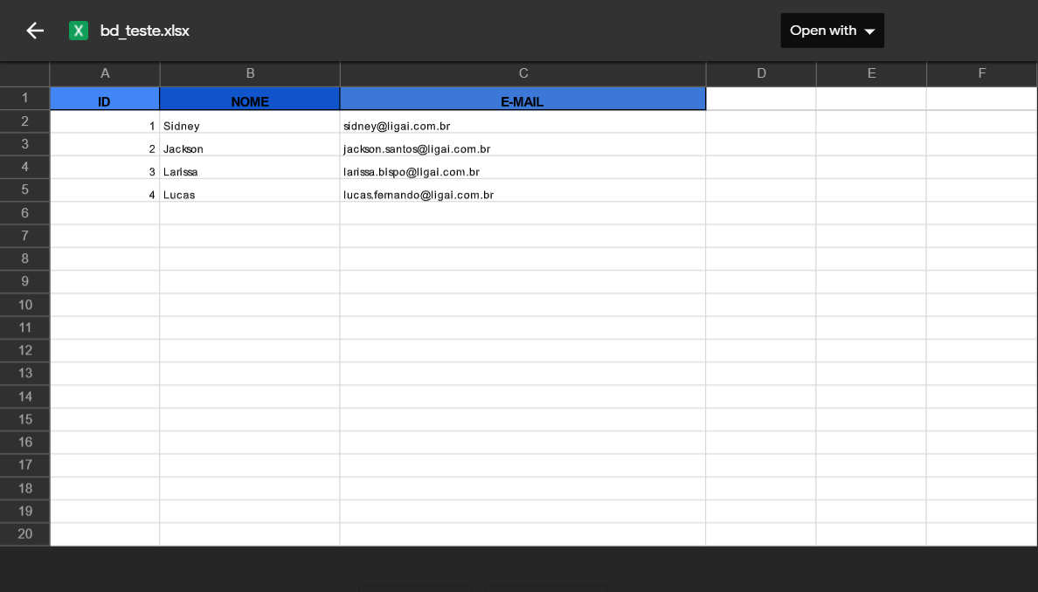This screenshot has height=592, width=1038.
Task: Select row 8 header
Action: [x=24, y=258]
